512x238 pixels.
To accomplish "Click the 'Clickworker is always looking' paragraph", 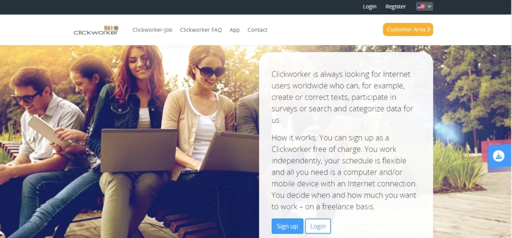I will point(342,97).
